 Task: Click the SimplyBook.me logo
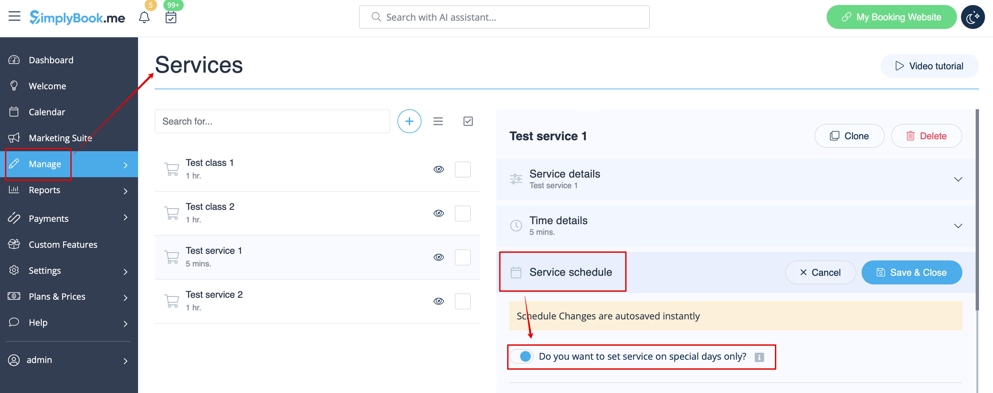coord(77,17)
